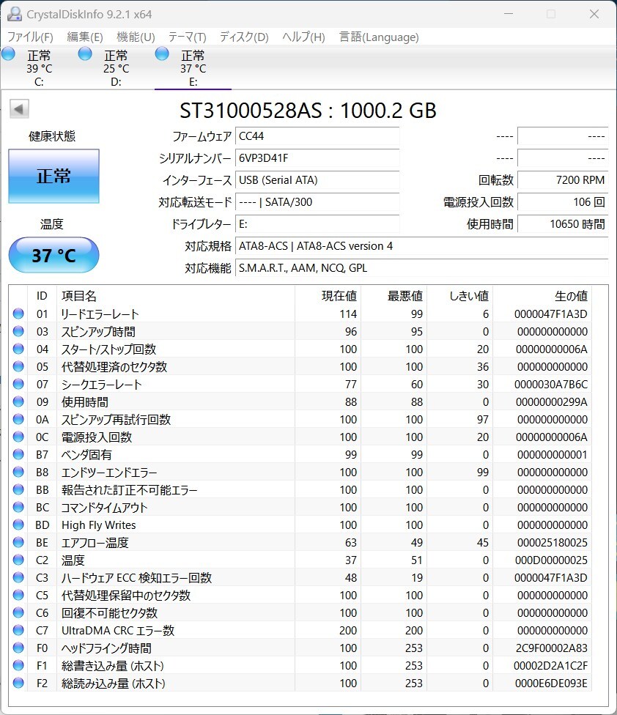Click blue status dot for ID C2 row
The height and width of the screenshot is (715, 617).
pyautogui.click(x=18, y=560)
